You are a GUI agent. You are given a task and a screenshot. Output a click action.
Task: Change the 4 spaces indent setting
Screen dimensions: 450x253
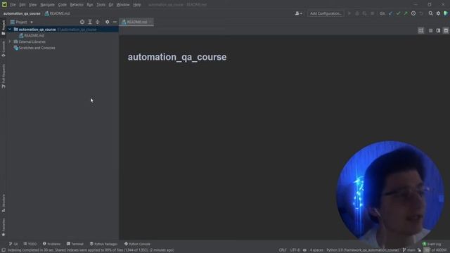pos(316,250)
